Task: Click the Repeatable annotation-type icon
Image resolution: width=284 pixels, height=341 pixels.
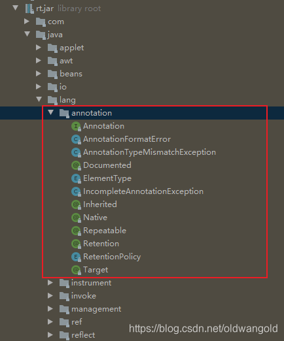Action: pyautogui.click(x=76, y=231)
